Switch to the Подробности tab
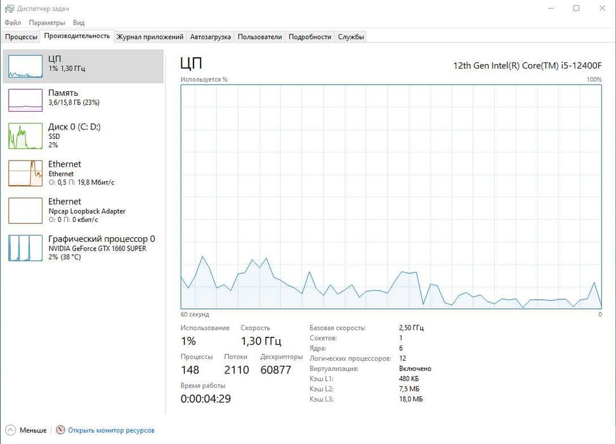This screenshot has width=616, height=444. [310, 37]
